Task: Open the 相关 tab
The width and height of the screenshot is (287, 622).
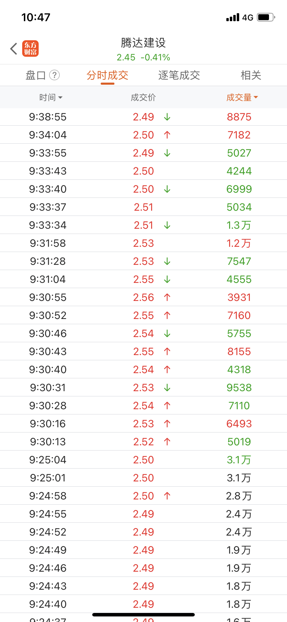Action: (251, 75)
